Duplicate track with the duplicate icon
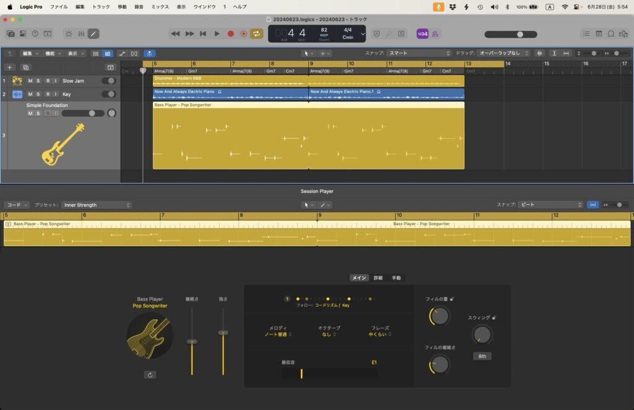This screenshot has height=410, width=634. coord(26,67)
